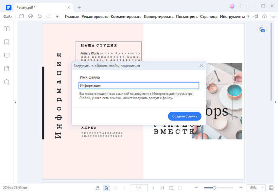Close the upload to cloud dialog
Image resolution: width=278 pixels, height=192 pixels.
[x=201, y=66]
